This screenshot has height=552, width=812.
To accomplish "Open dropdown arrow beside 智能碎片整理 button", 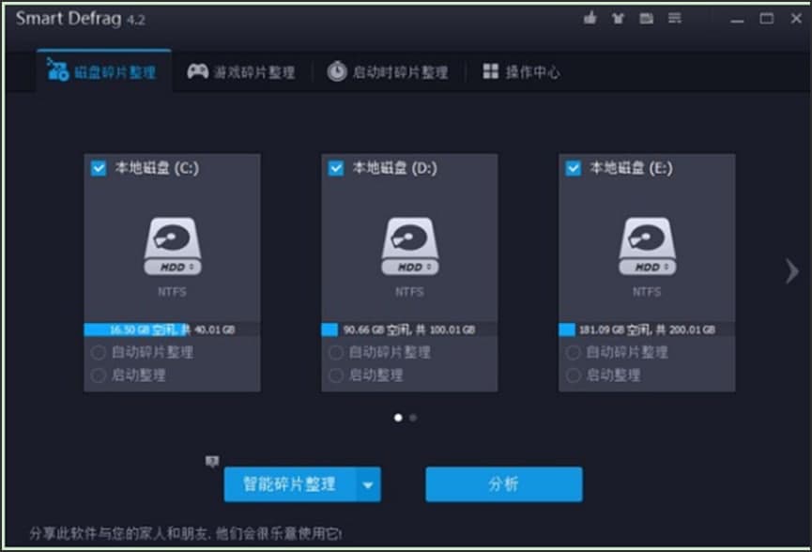I will click(x=368, y=484).
